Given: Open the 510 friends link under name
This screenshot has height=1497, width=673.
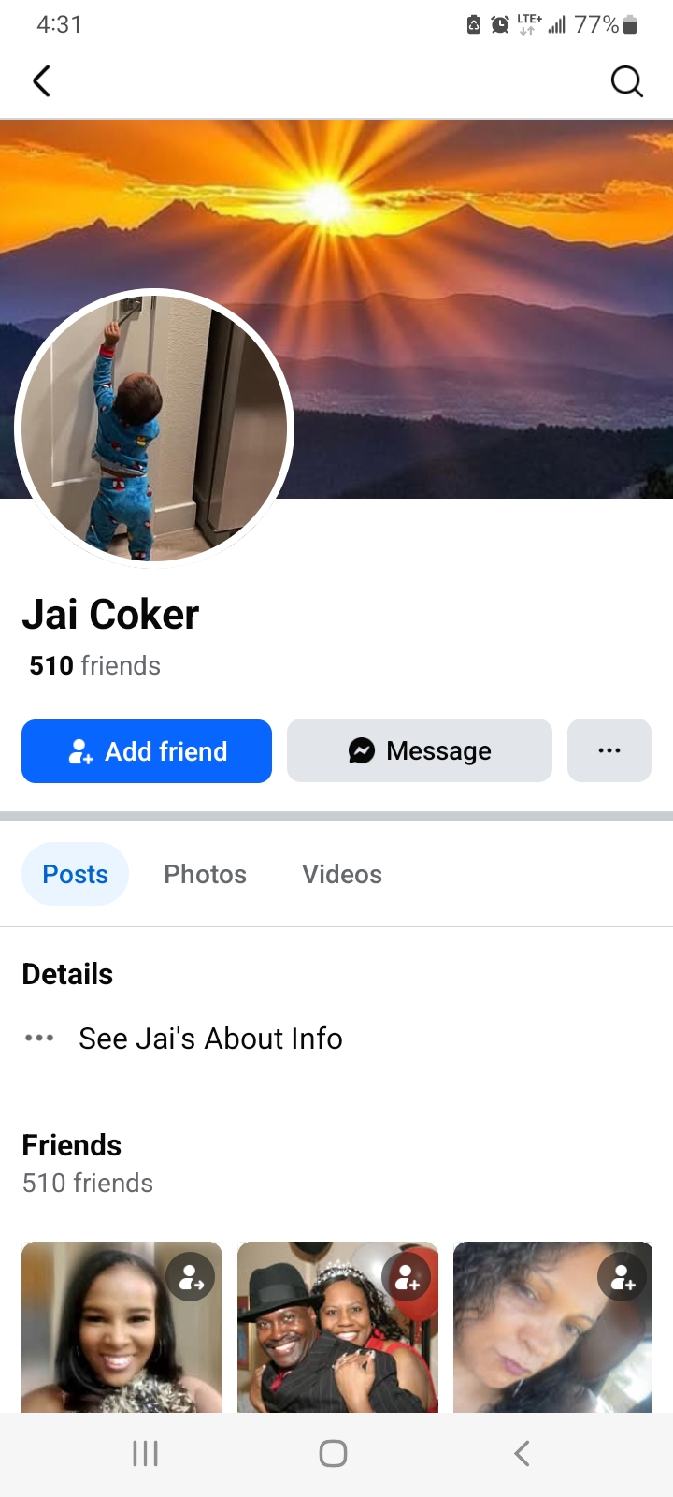Looking at the screenshot, I should coord(95,665).
